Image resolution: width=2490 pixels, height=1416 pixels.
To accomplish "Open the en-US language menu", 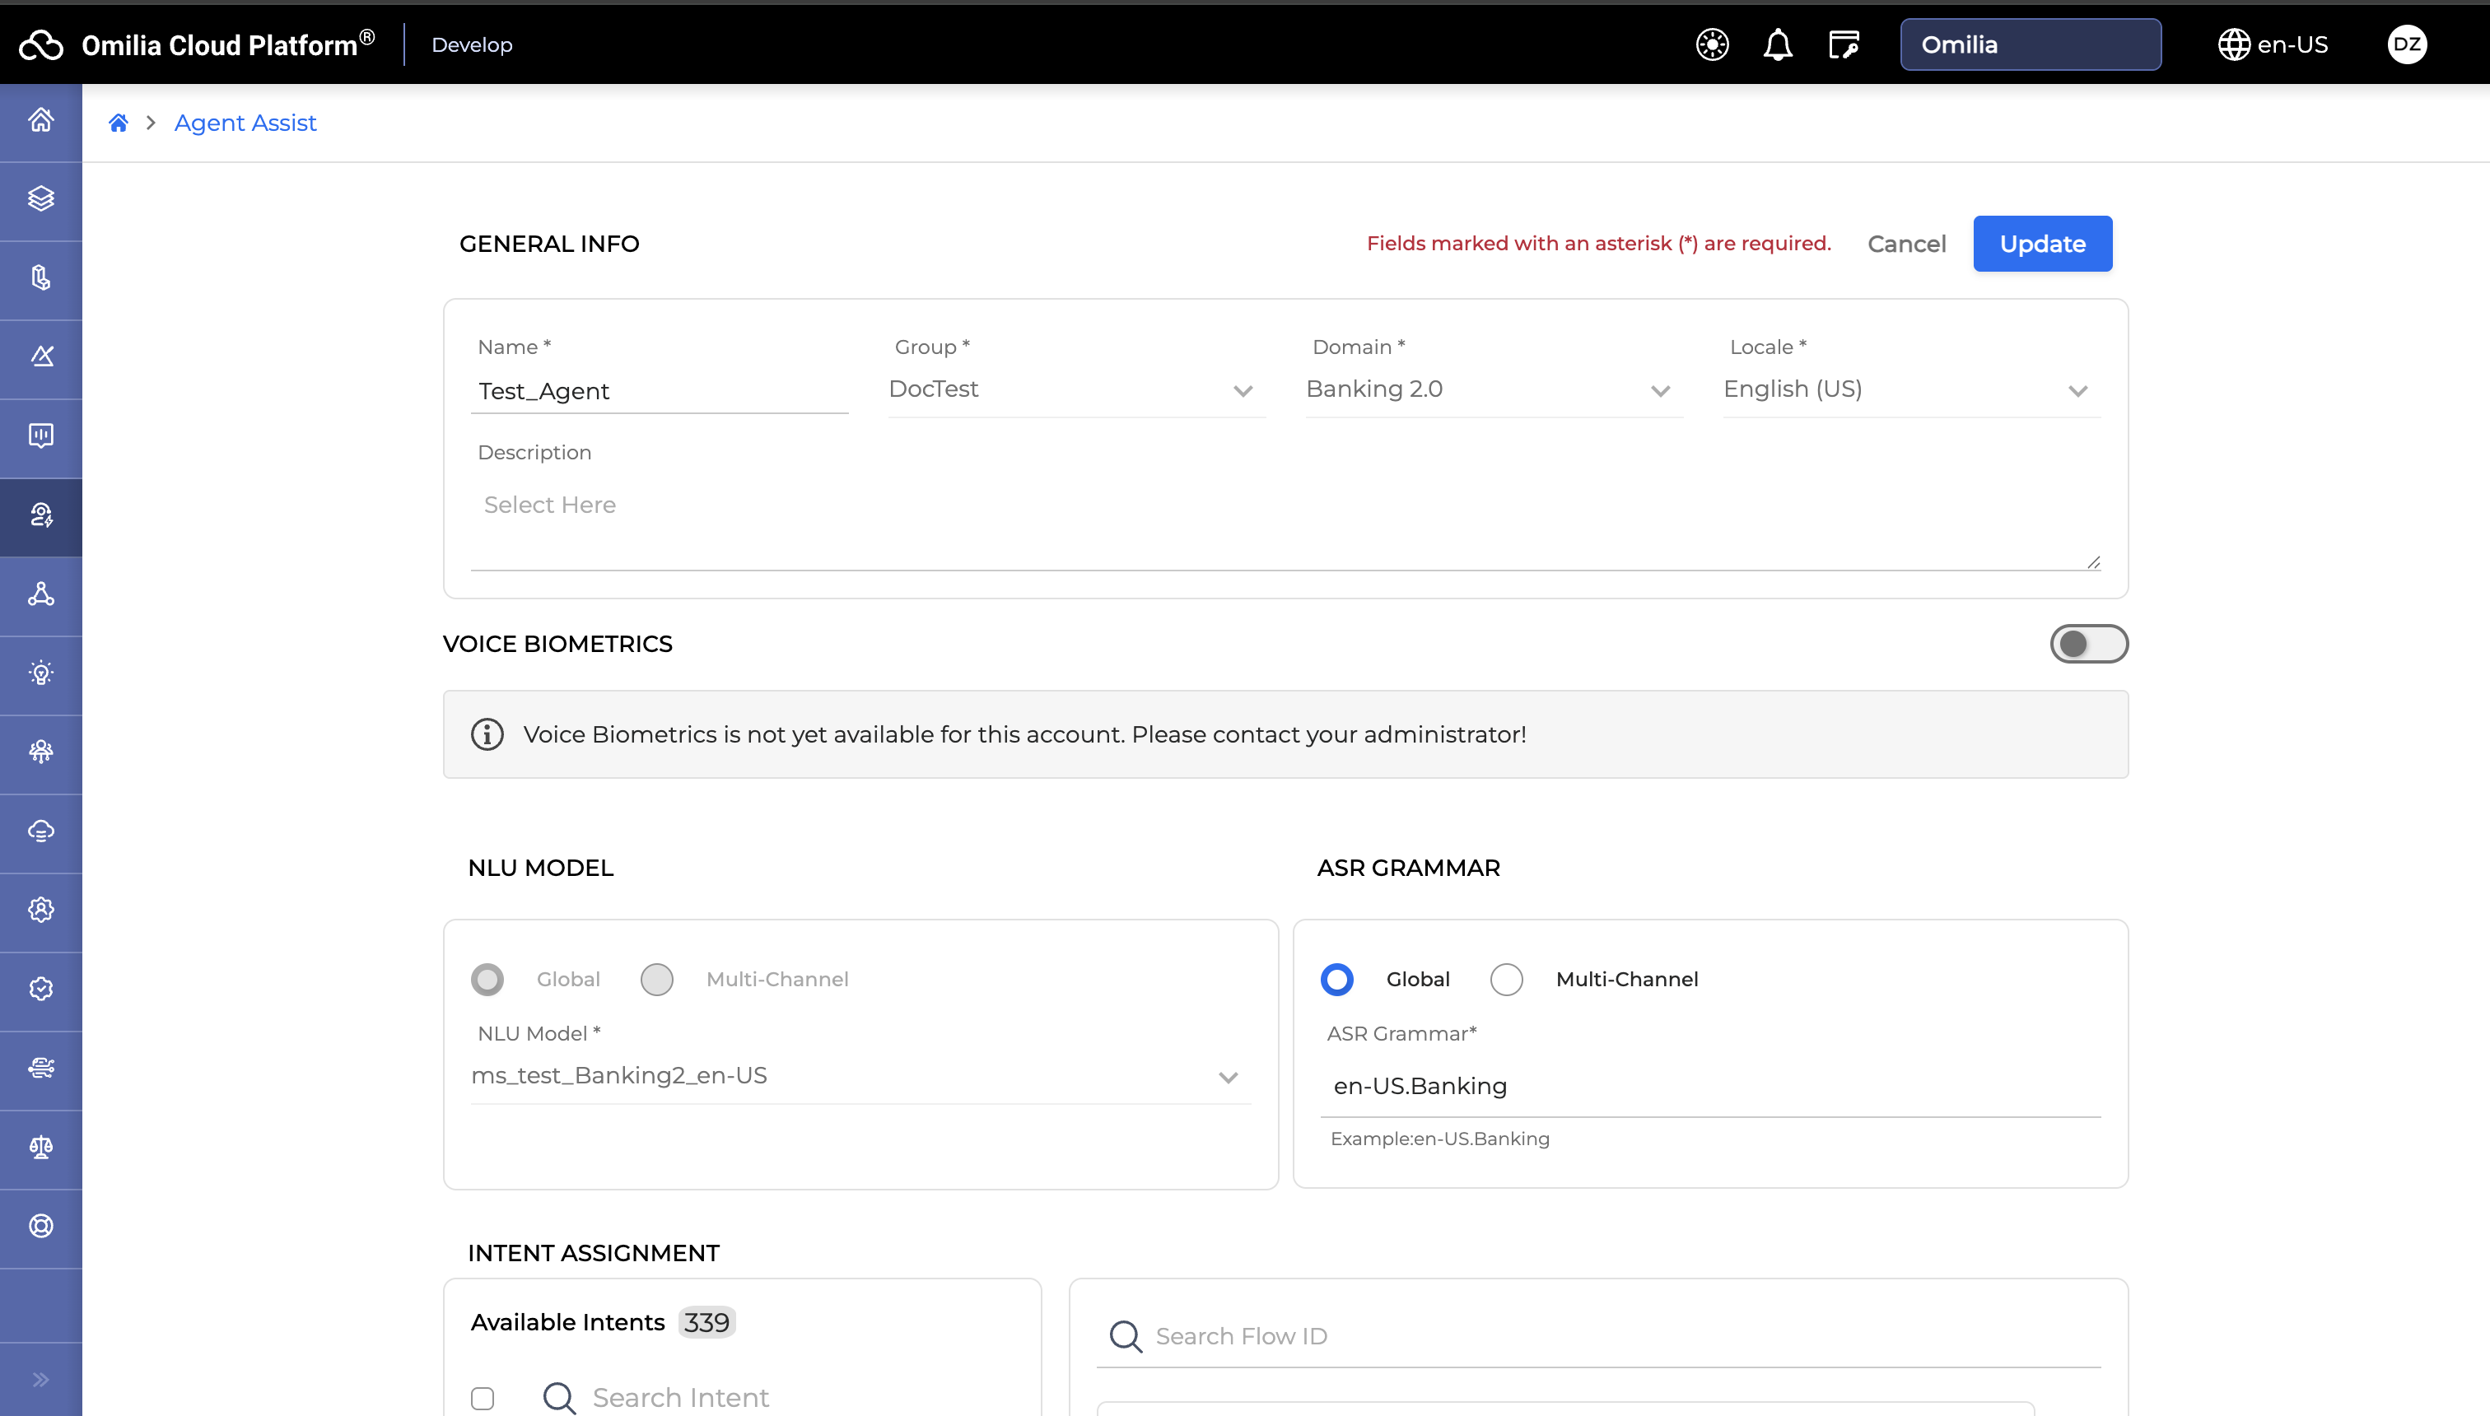I will (x=2273, y=44).
